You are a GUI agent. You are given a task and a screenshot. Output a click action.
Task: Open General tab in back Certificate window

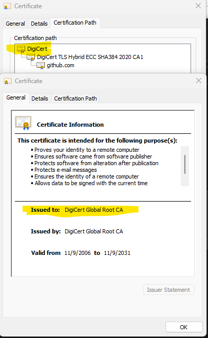point(15,24)
